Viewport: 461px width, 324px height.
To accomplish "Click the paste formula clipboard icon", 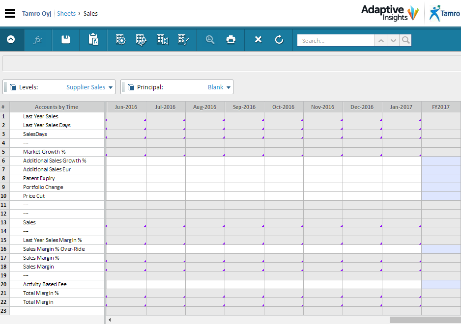I will click(93, 39).
